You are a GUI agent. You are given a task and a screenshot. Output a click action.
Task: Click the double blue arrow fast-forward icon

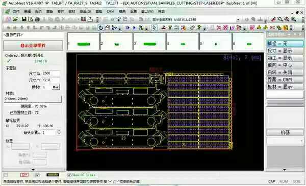coord(127,28)
